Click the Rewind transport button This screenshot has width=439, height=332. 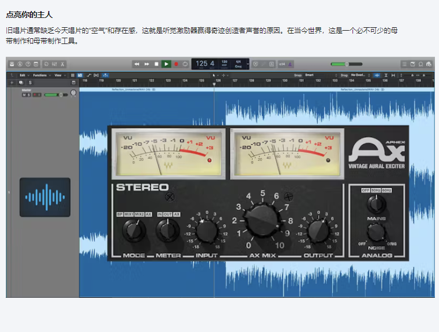pyautogui.click(x=136, y=64)
